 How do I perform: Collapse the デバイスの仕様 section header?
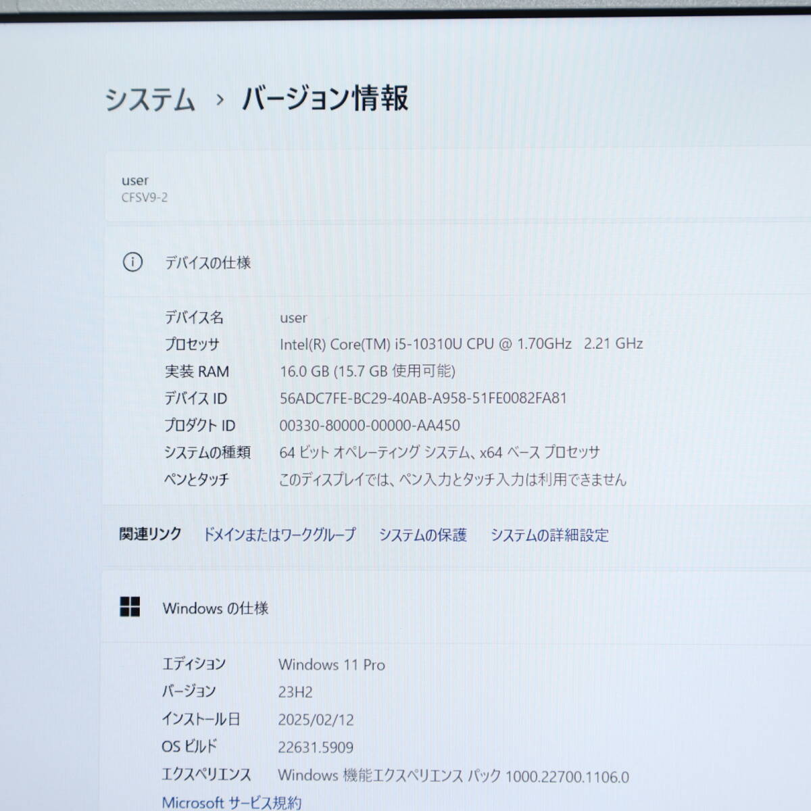click(x=458, y=262)
